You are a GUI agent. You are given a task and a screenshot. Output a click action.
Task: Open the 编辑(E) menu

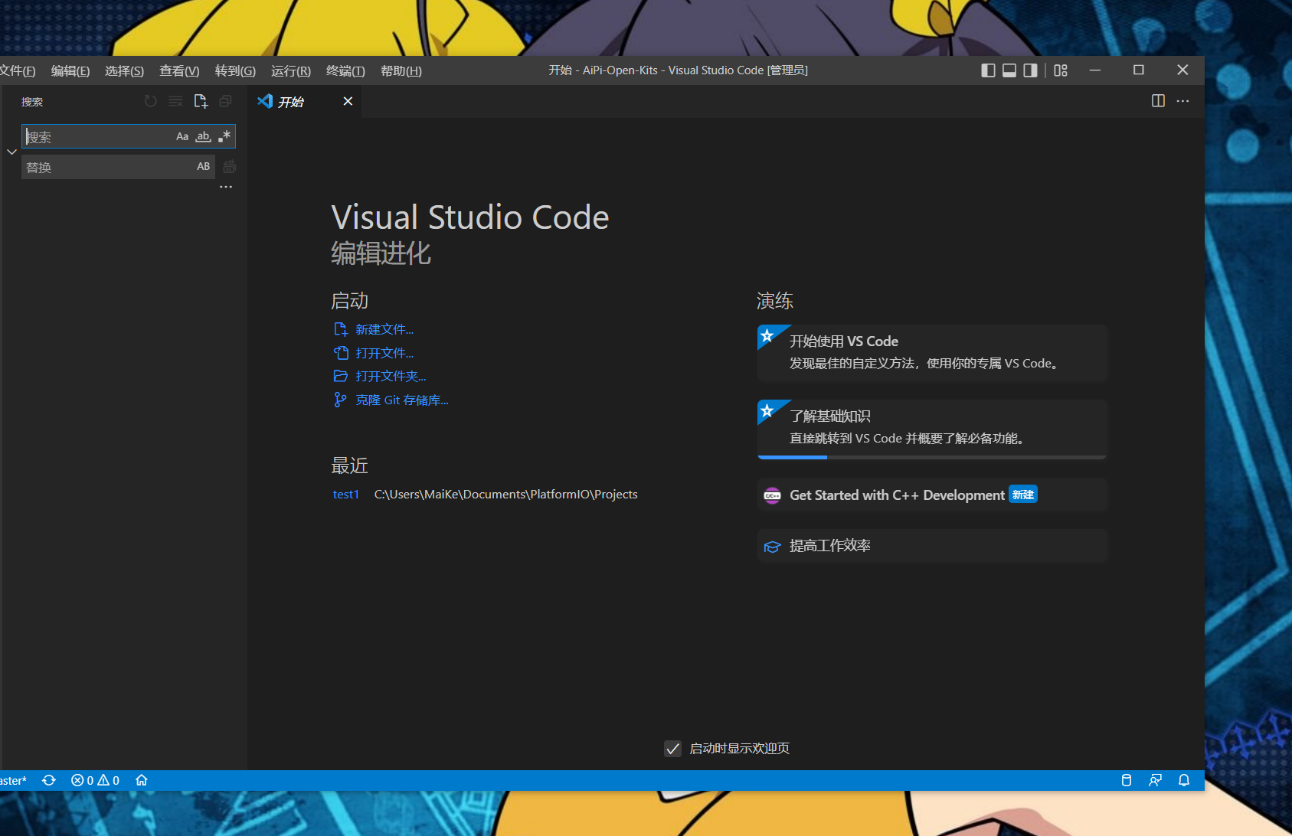click(70, 70)
